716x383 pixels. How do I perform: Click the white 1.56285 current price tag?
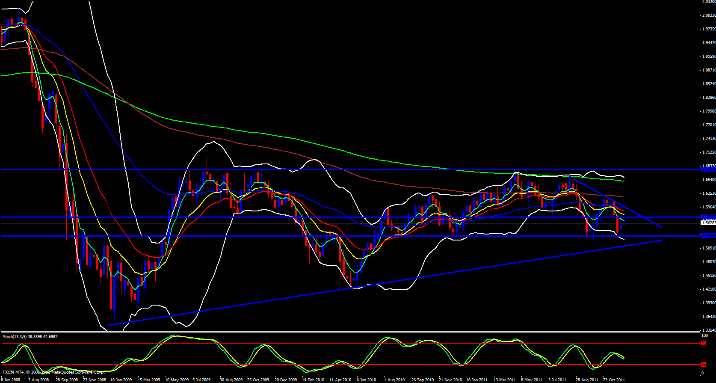pyautogui.click(x=708, y=223)
